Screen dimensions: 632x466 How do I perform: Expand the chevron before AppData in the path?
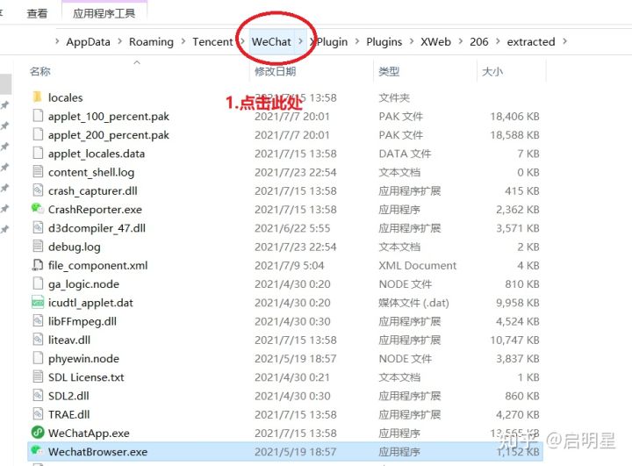pos(57,41)
